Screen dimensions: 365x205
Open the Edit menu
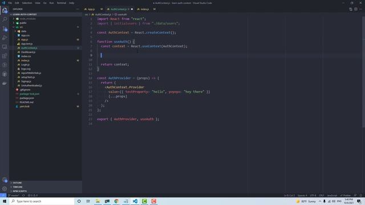click(17, 3)
